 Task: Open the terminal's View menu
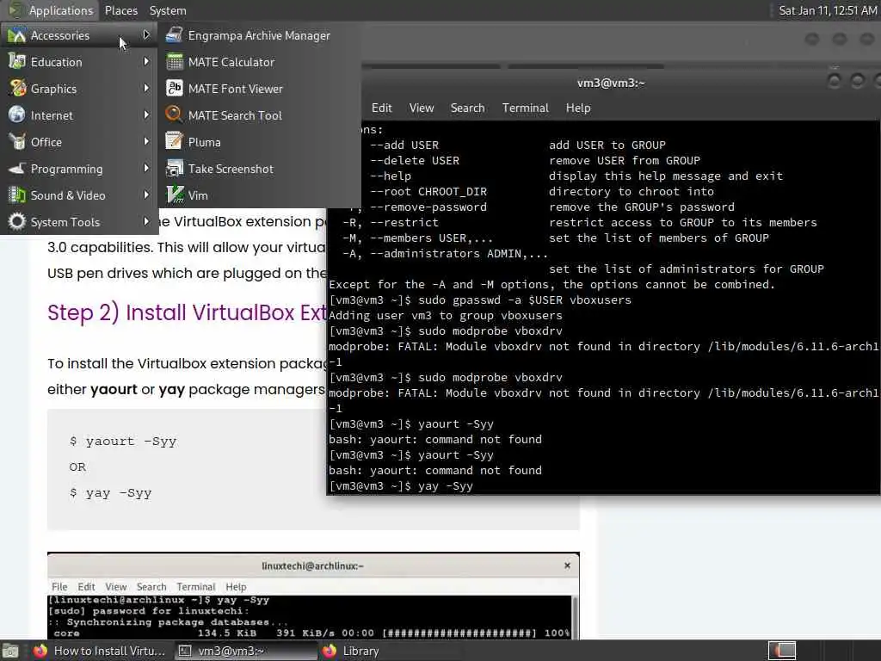point(422,108)
